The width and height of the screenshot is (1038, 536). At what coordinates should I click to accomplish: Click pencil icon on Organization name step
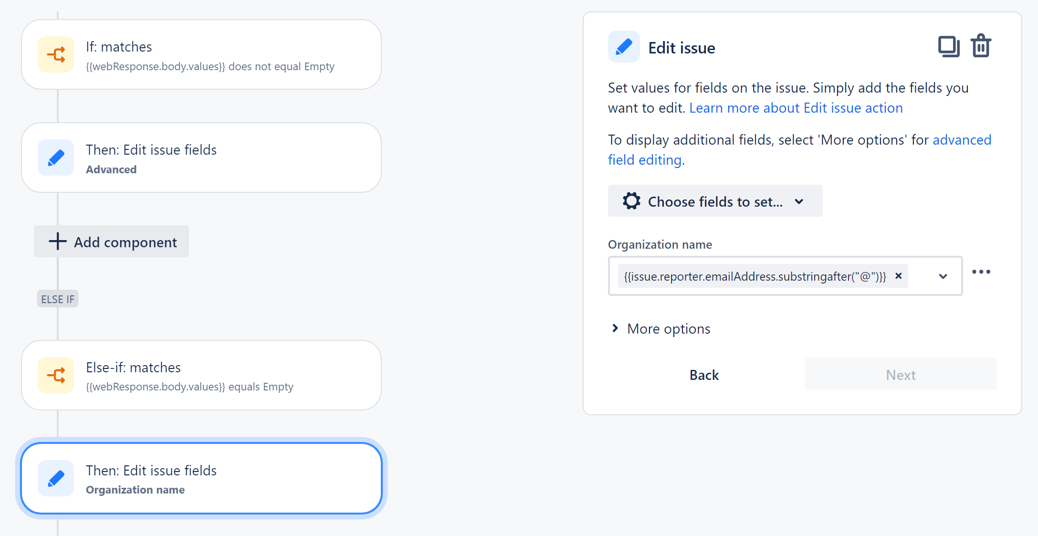(x=56, y=478)
